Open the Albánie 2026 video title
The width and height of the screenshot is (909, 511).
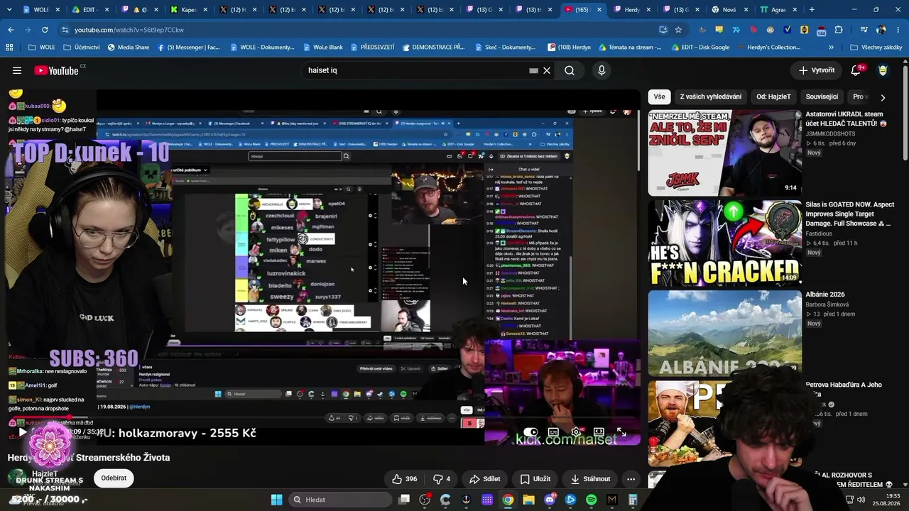pyautogui.click(x=825, y=295)
